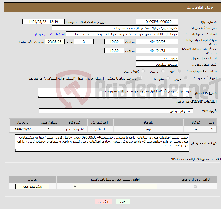Click the buyer organization name field
This screenshot has width=221, height=209.
click(115, 28)
